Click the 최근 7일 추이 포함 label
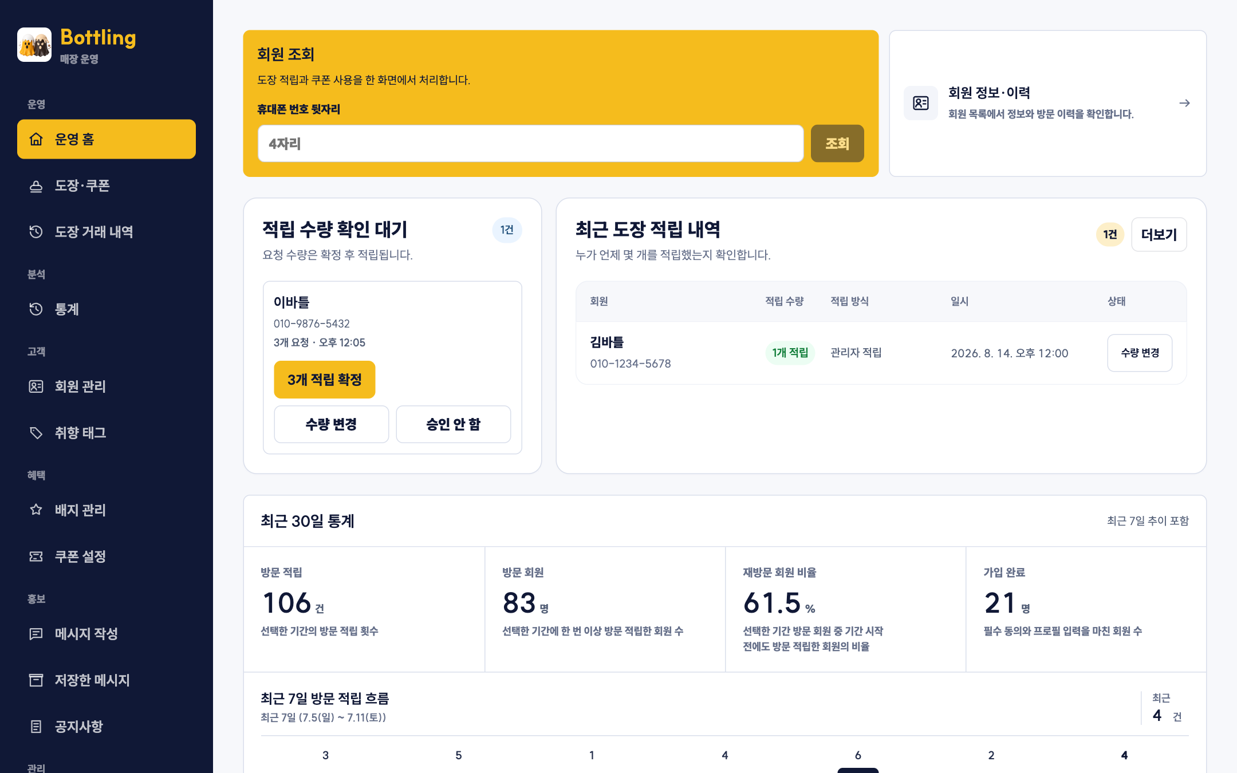The width and height of the screenshot is (1237, 773). 1148,521
